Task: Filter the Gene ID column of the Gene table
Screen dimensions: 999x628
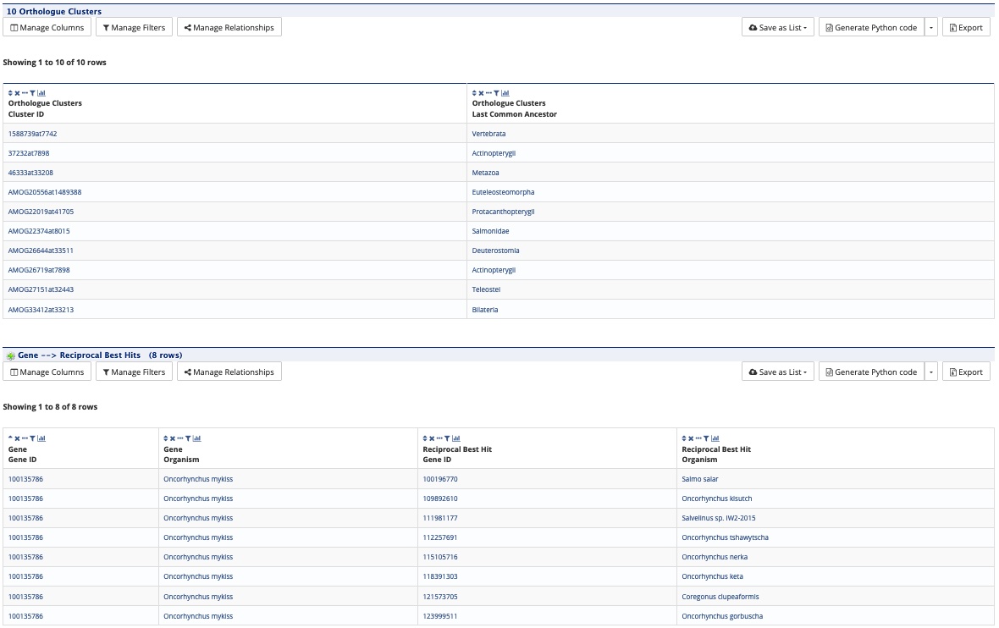Action: tap(32, 438)
